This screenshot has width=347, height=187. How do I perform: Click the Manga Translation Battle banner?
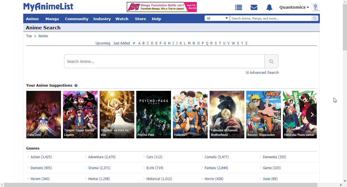coord(161,7)
